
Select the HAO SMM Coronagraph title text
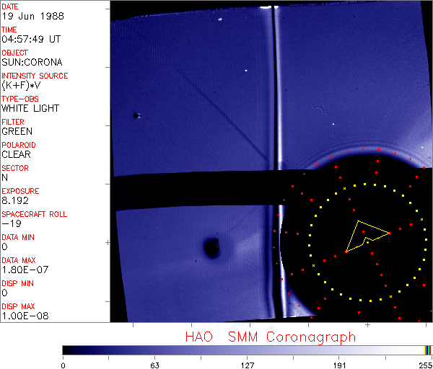(x=270, y=337)
